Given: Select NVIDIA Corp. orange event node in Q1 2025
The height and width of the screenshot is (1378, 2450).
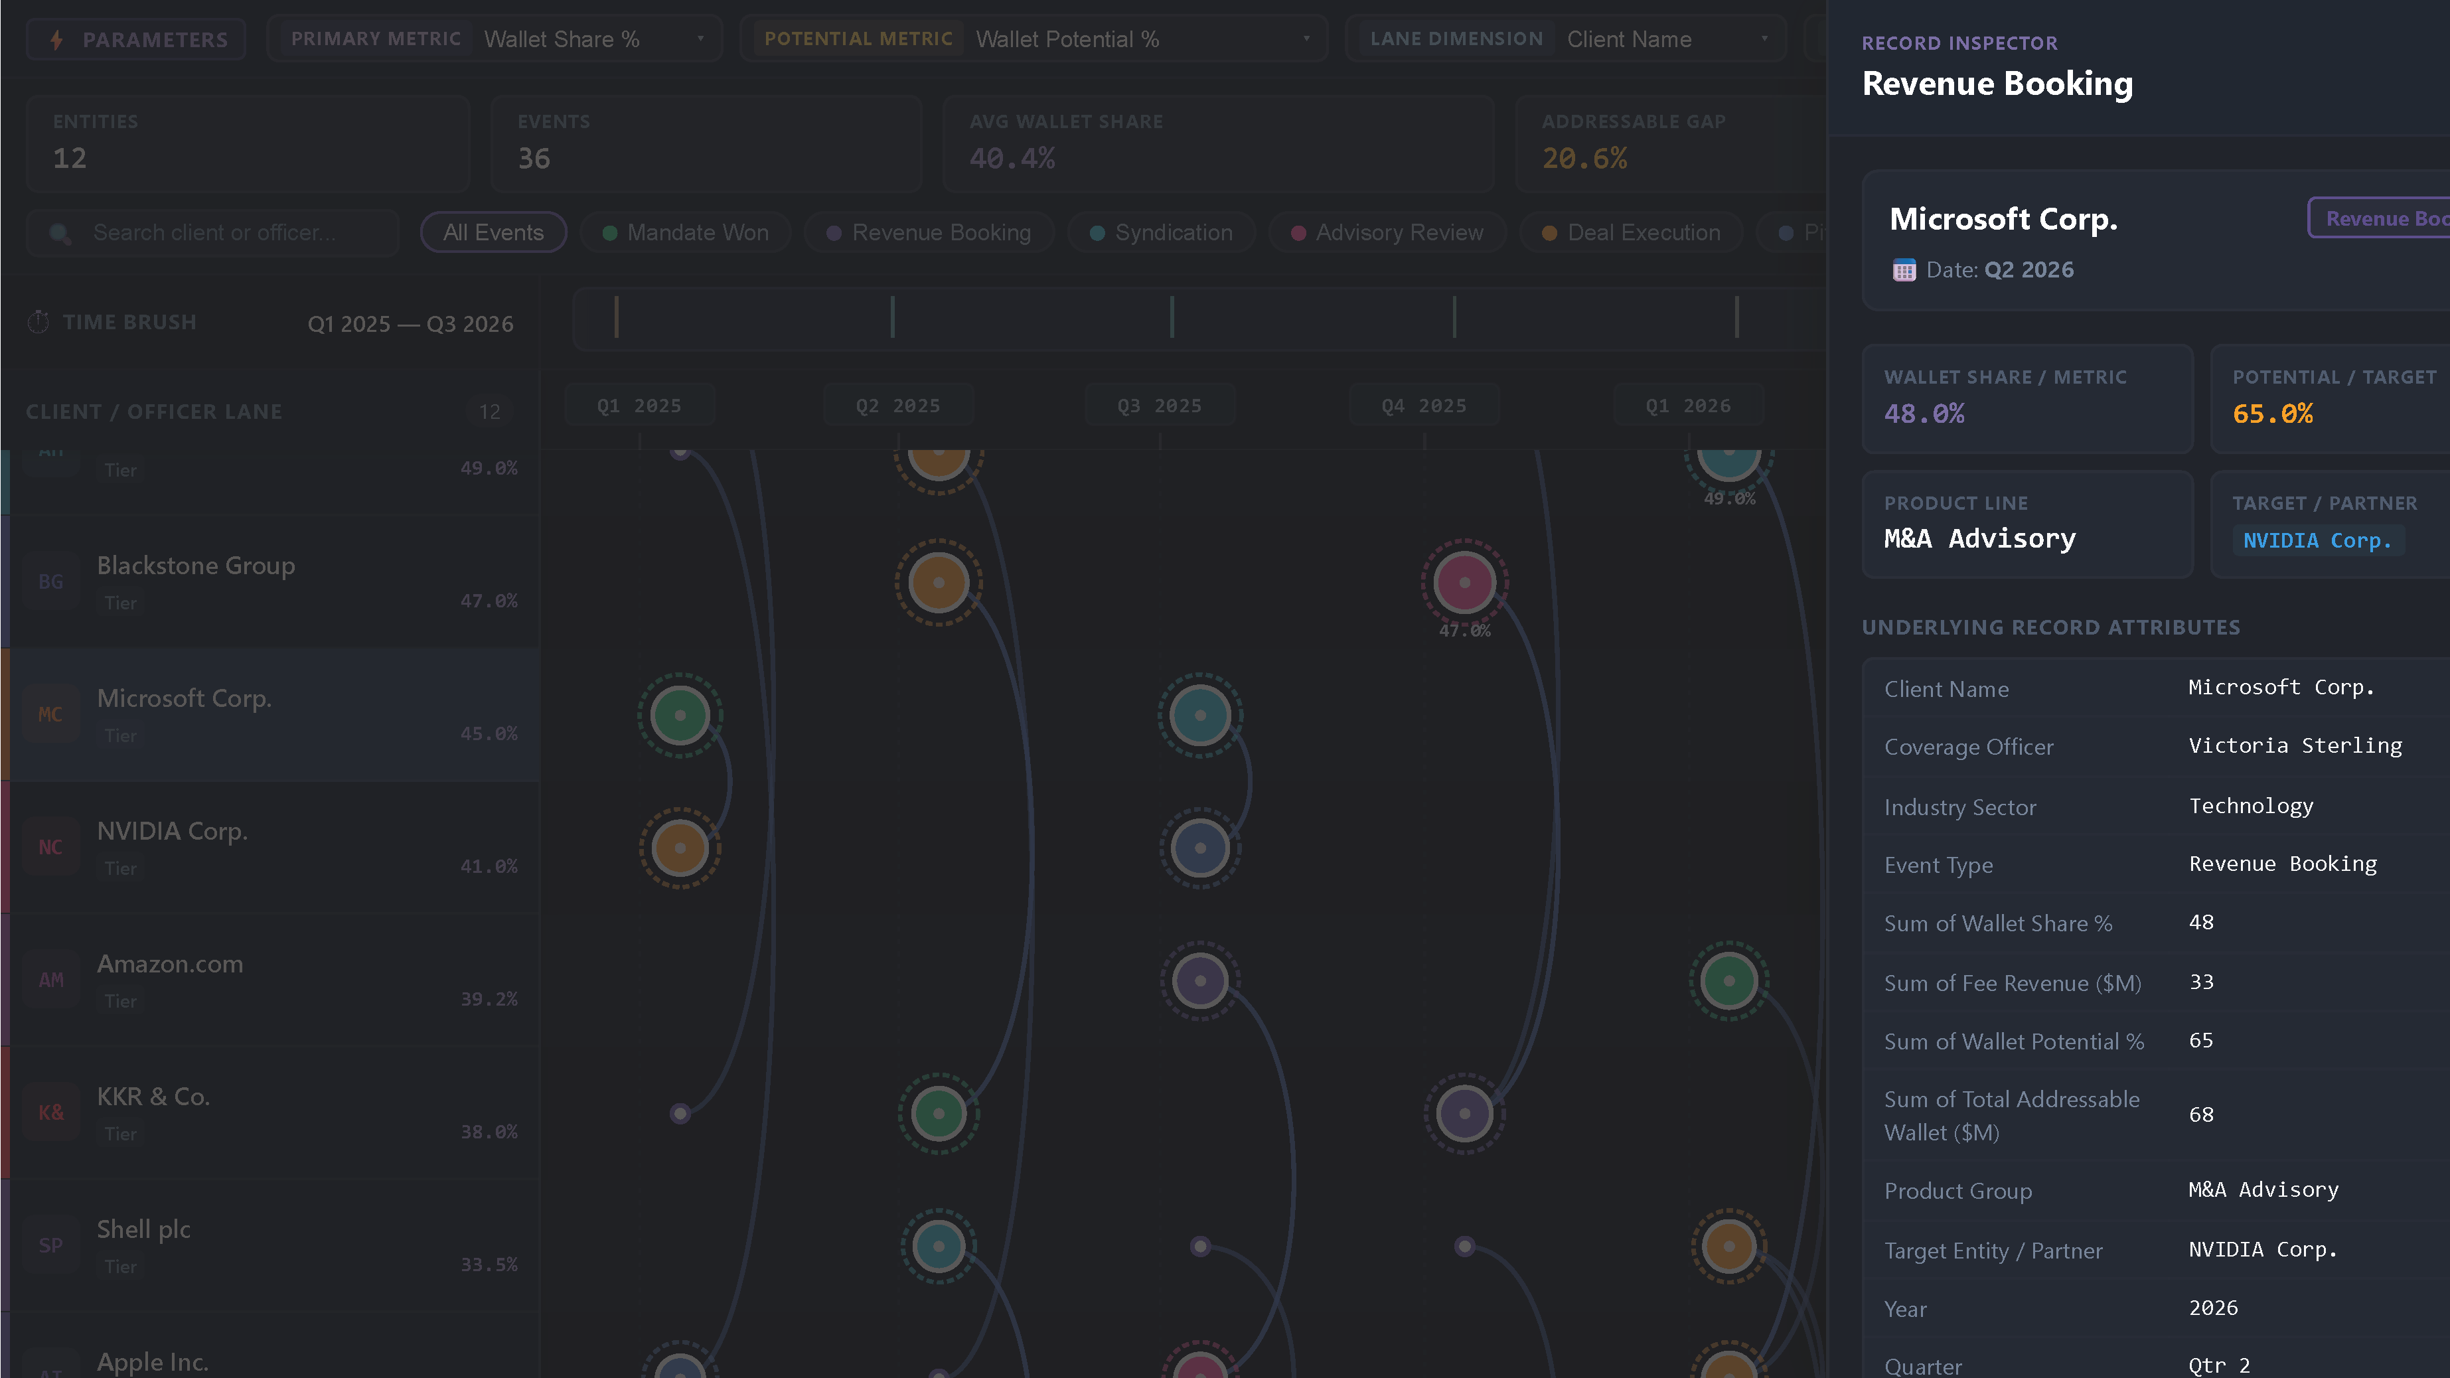Looking at the screenshot, I should coord(680,848).
